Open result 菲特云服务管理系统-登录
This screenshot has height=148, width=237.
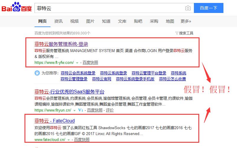click(x=61, y=44)
